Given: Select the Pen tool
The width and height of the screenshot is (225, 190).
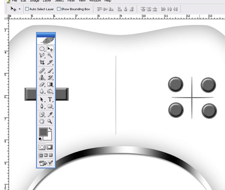Looking at the screenshot, I should (42, 106).
